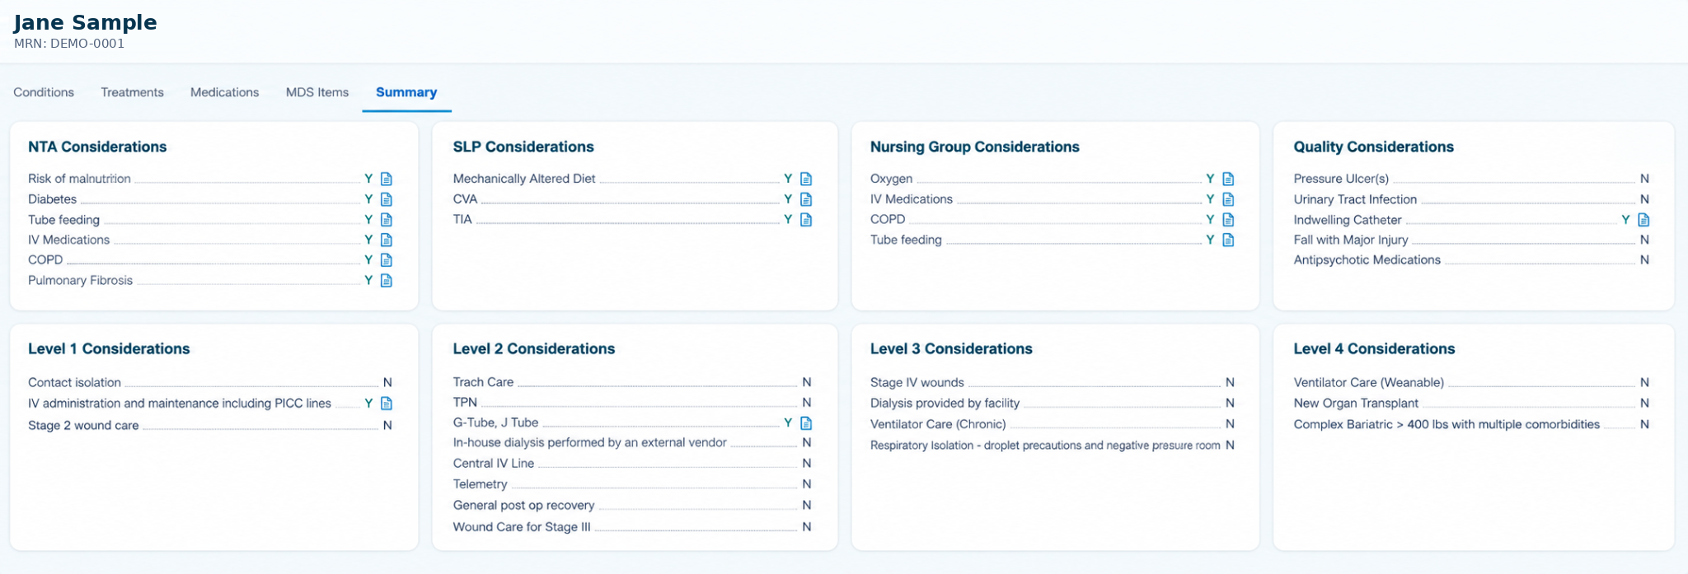The width and height of the screenshot is (1688, 574).
Task: Click the Y value for Oxygen
Action: pyautogui.click(x=1210, y=179)
